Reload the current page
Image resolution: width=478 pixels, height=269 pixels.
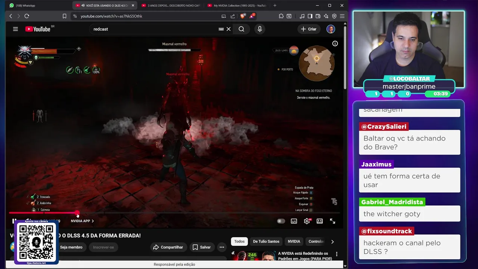tap(27, 16)
